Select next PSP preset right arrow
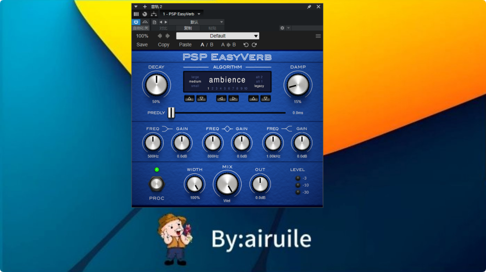 168,36
